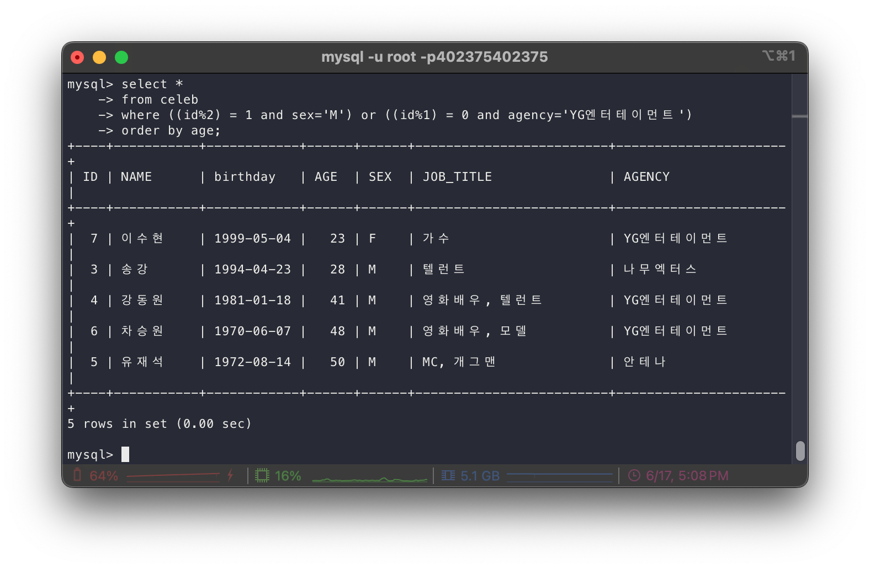Click the job title MC, 개그맨
The height and width of the screenshot is (569, 870).
coord(459,362)
